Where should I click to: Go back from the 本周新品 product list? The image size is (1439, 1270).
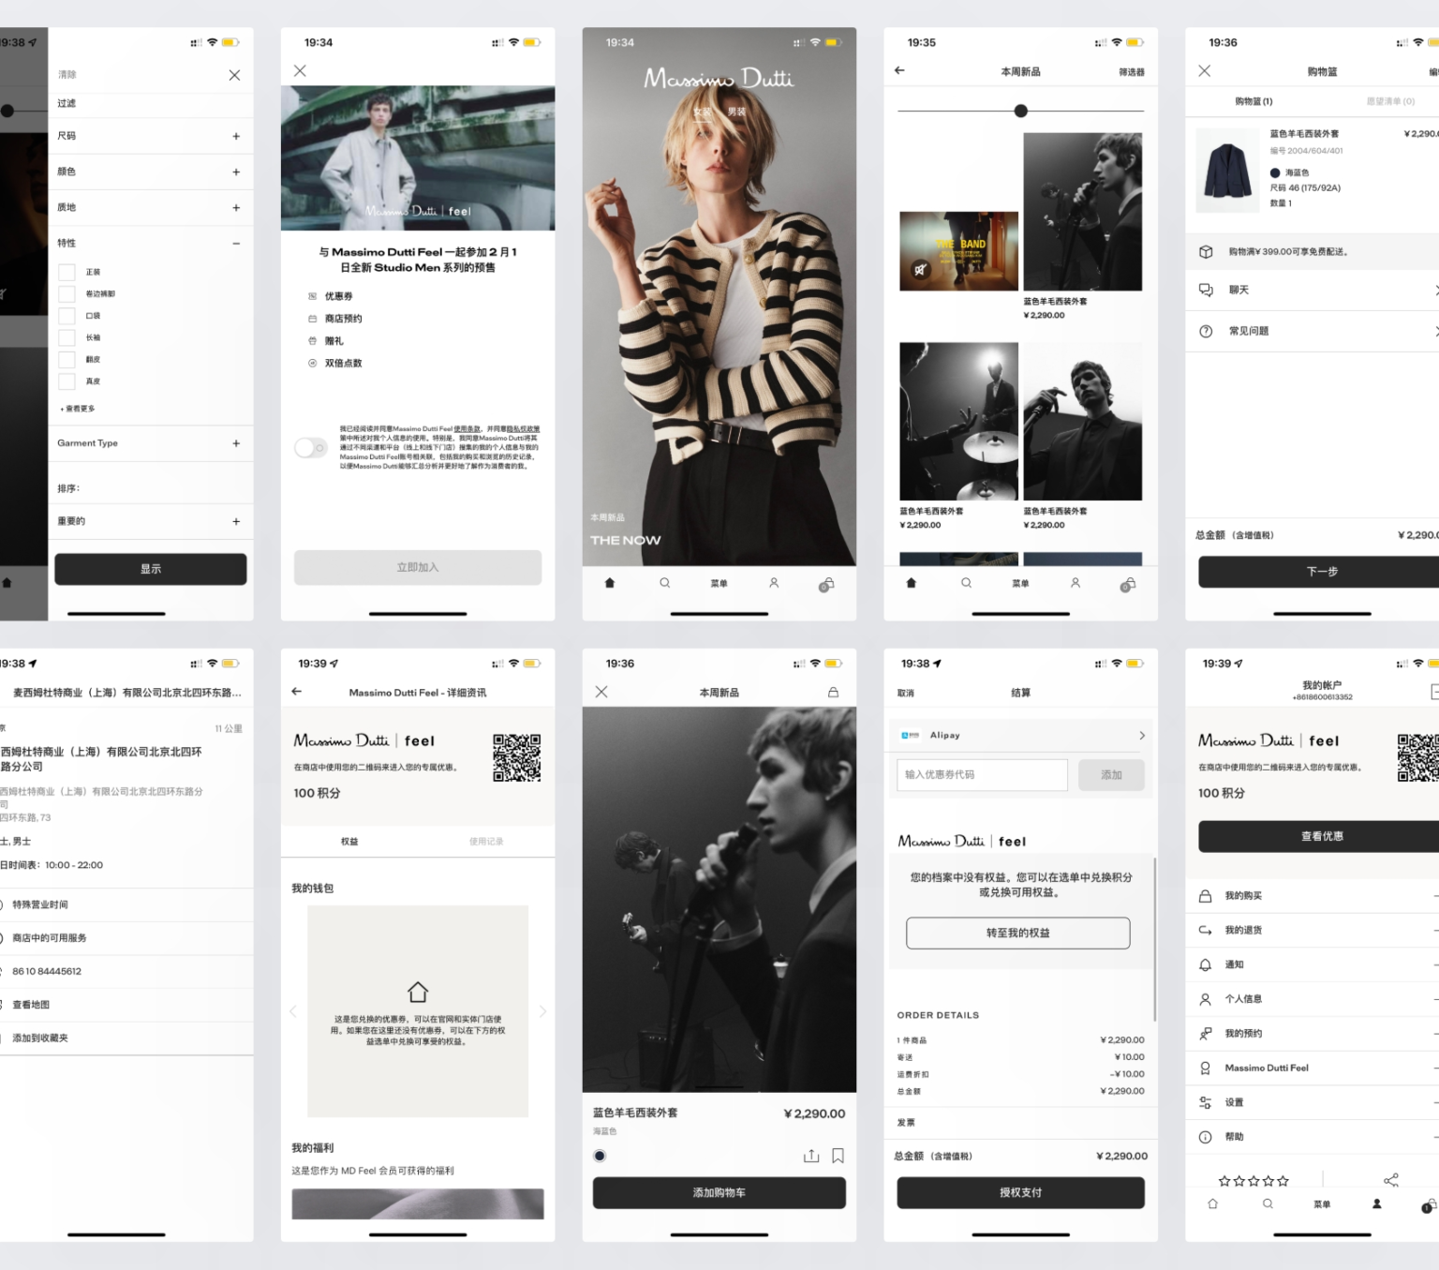(x=899, y=70)
